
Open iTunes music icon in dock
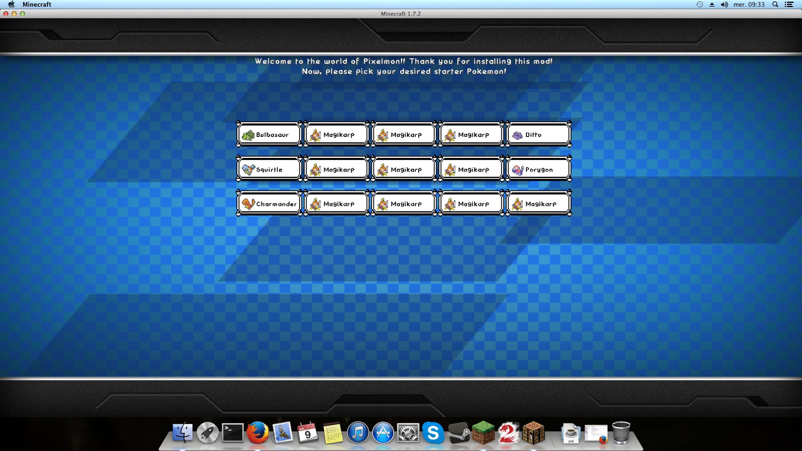[358, 433]
